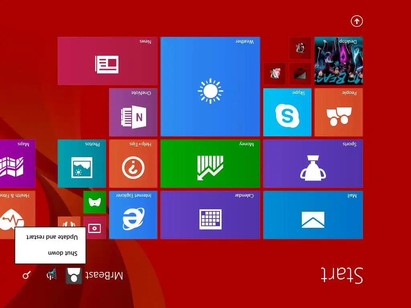The width and height of the screenshot is (411, 308).
Task: Open the People tile
Action: (339, 112)
